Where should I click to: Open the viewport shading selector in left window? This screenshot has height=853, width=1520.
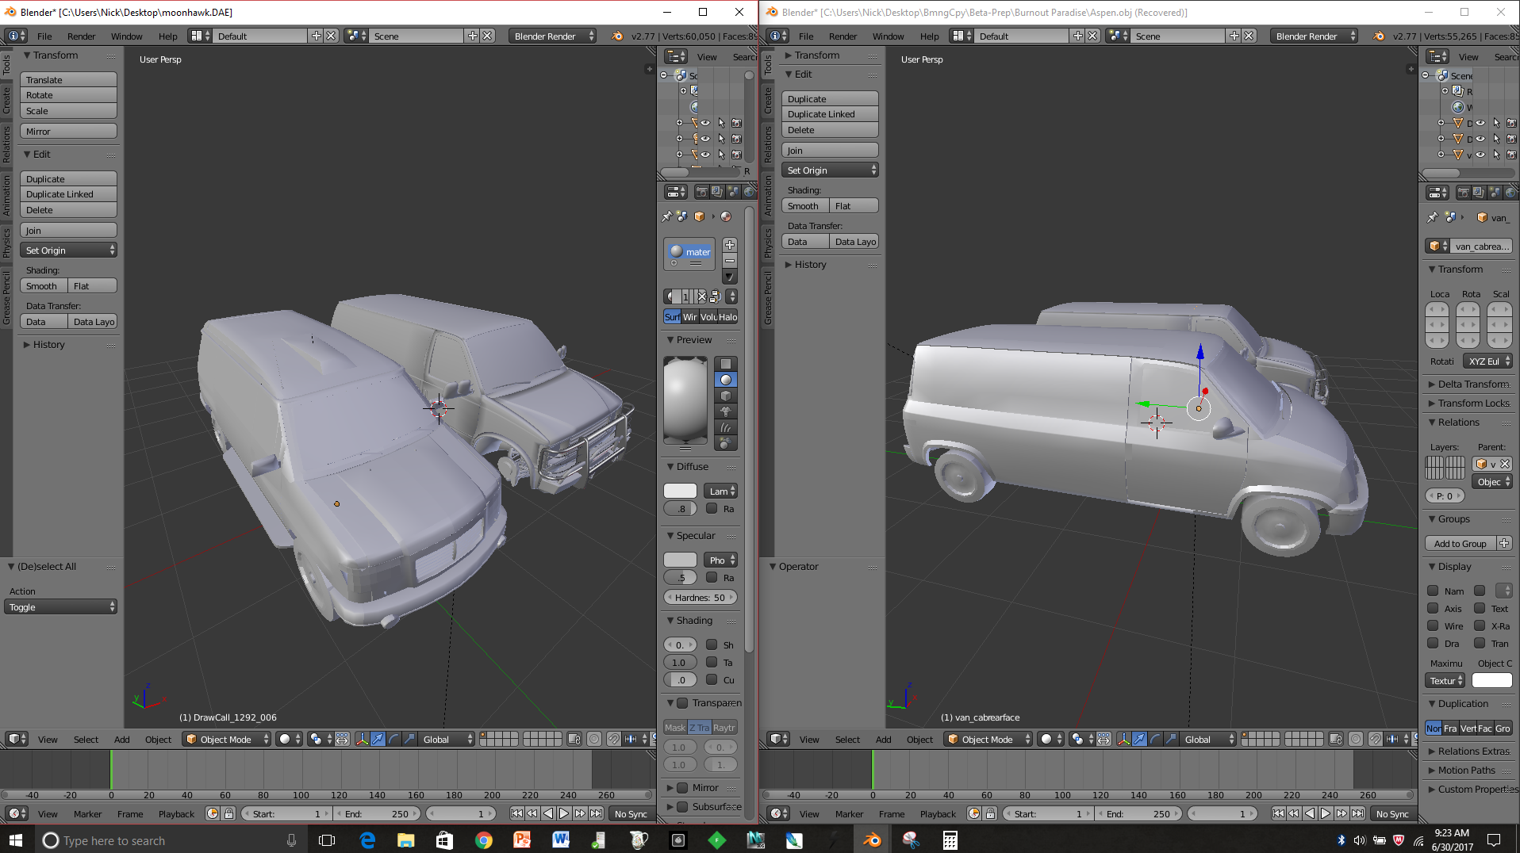tap(290, 739)
